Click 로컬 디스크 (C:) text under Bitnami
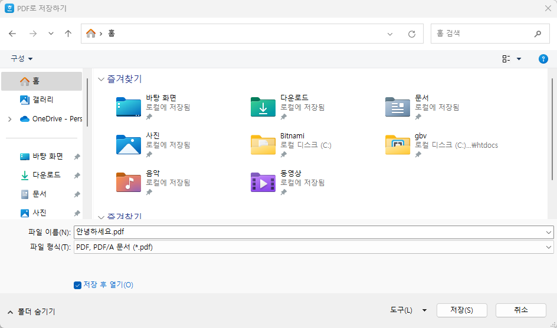Viewport: 557px width, 328px height. coord(306,145)
